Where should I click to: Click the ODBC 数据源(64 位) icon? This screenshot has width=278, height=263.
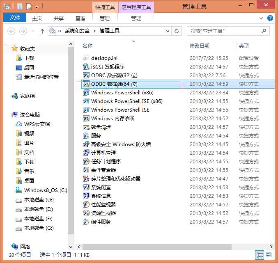86,84
